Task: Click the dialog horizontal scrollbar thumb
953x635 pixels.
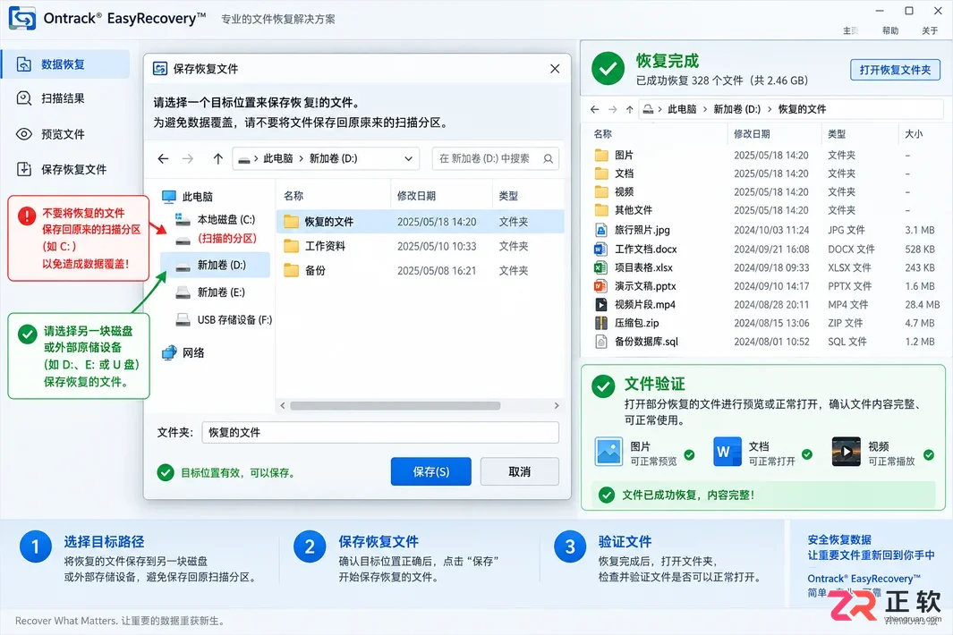Action: (x=395, y=405)
